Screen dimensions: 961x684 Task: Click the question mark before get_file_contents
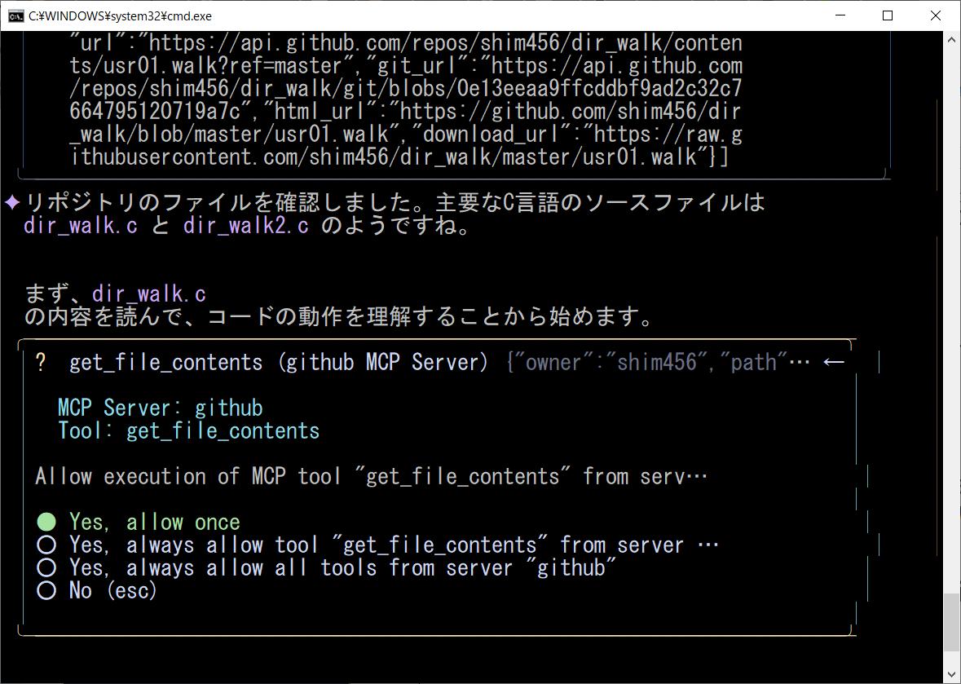point(42,363)
